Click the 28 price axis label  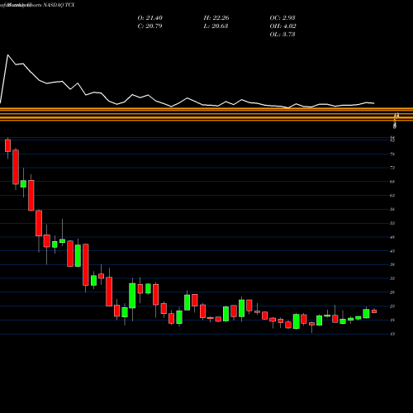[x=392, y=292]
